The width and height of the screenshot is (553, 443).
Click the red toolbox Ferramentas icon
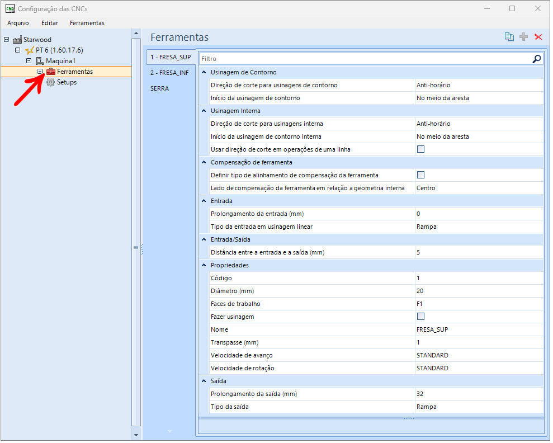point(51,72)
